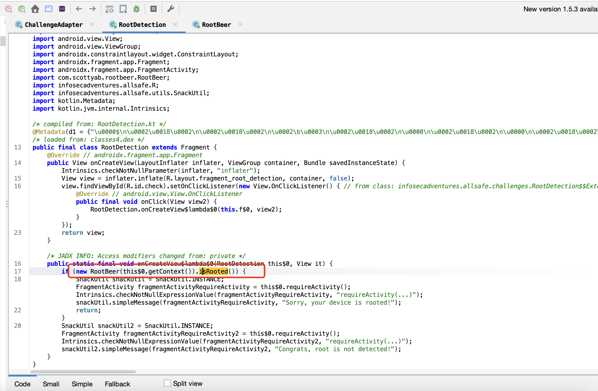Click the class search toolbar icon
The image size is (598, 391).
(x=22, y=9)
